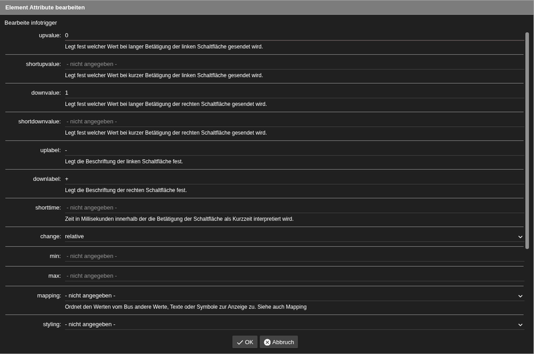
Task: Click the description under the upvalue field
Action: (x=164, y=47)
